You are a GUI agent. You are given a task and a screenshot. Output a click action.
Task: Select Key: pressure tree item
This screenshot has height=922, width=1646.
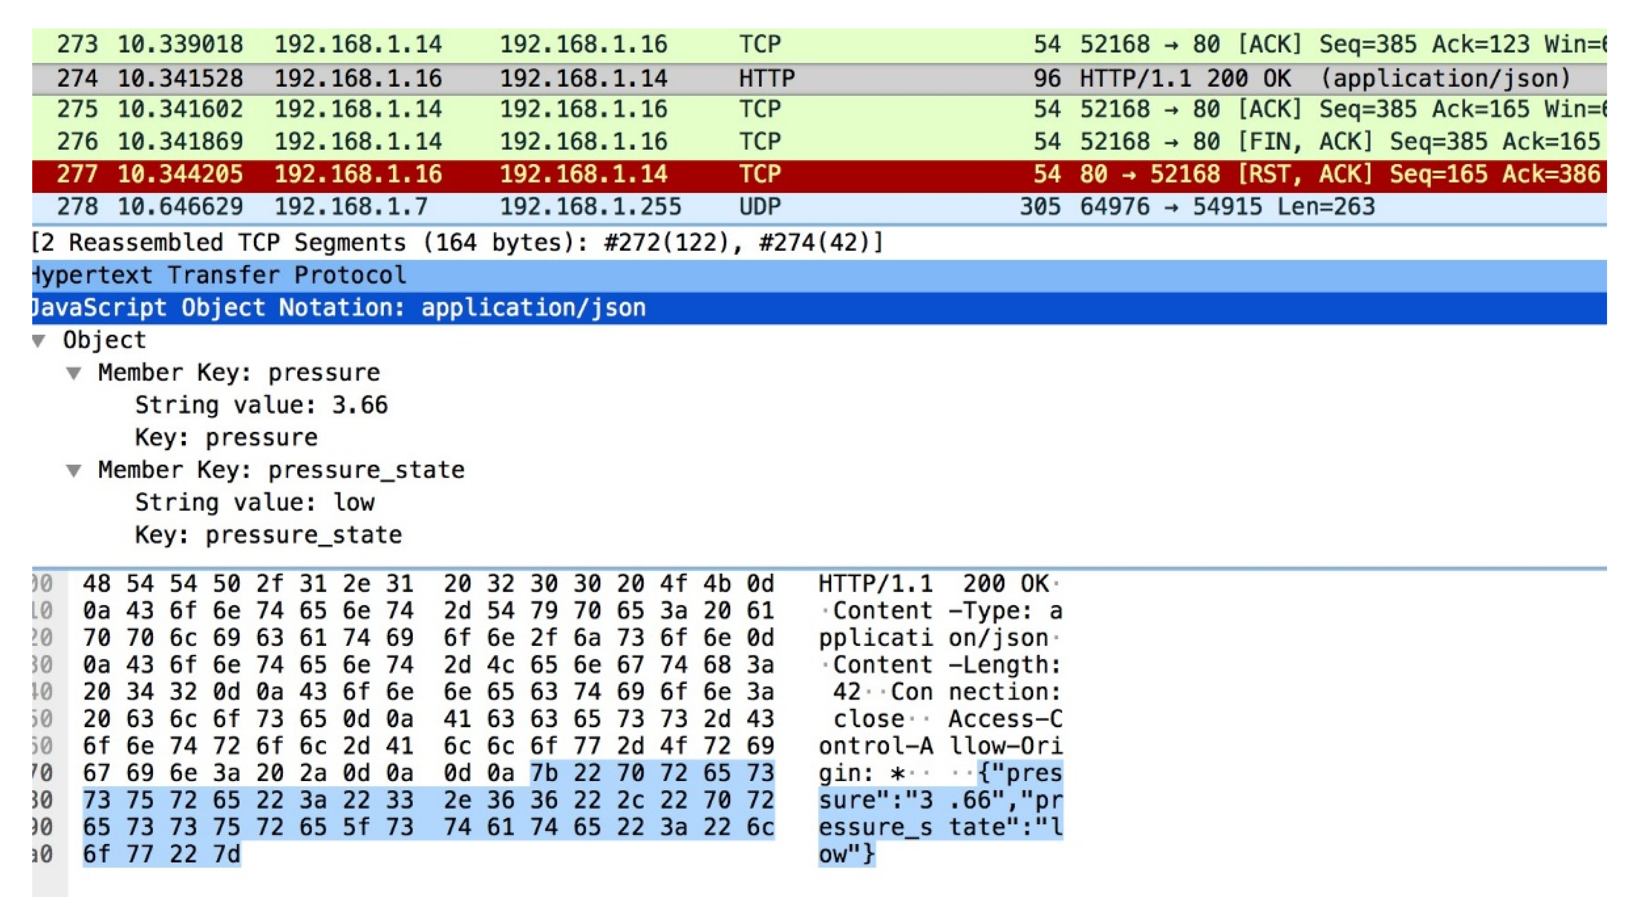(x=226, y=438)
